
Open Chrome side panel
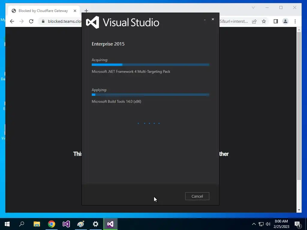(276, 21)
